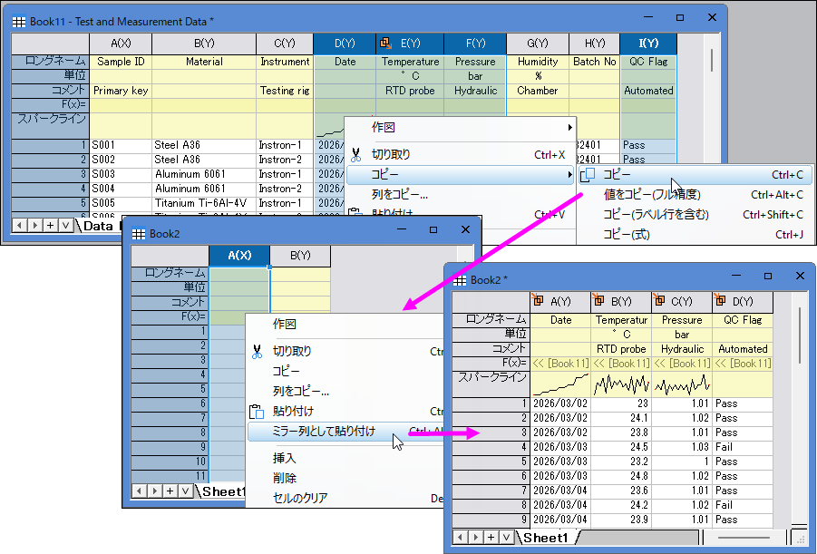
Task: Open the sheet list V button in back Book2
Action: tap(185, 491)
